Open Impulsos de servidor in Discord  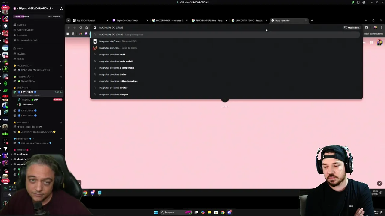click(x=28, y=40)
